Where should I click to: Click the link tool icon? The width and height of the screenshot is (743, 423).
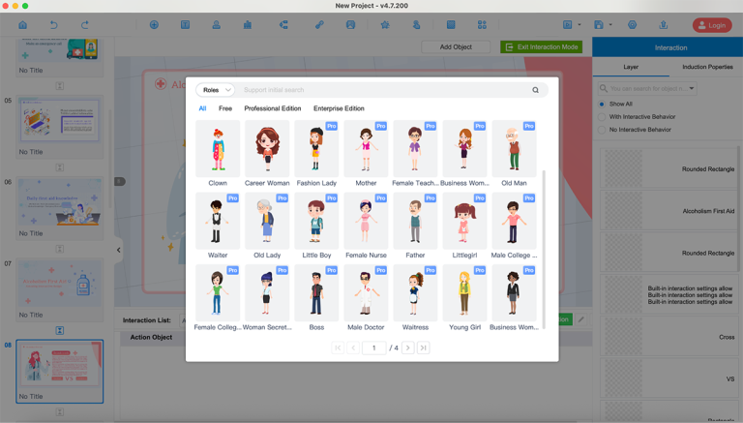pos(319,25)
